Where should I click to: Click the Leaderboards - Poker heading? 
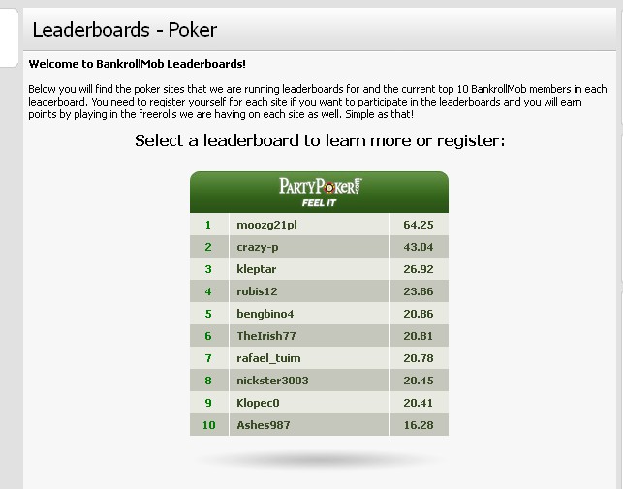(124, 30)
